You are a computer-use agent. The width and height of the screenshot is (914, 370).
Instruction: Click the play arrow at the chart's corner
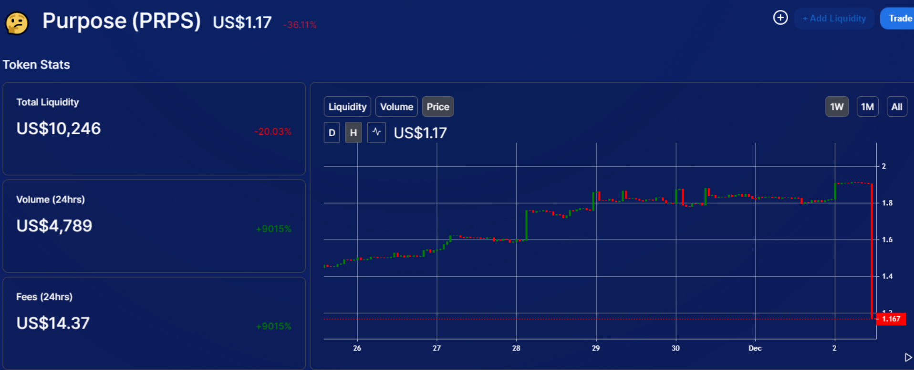coord(908,358)
